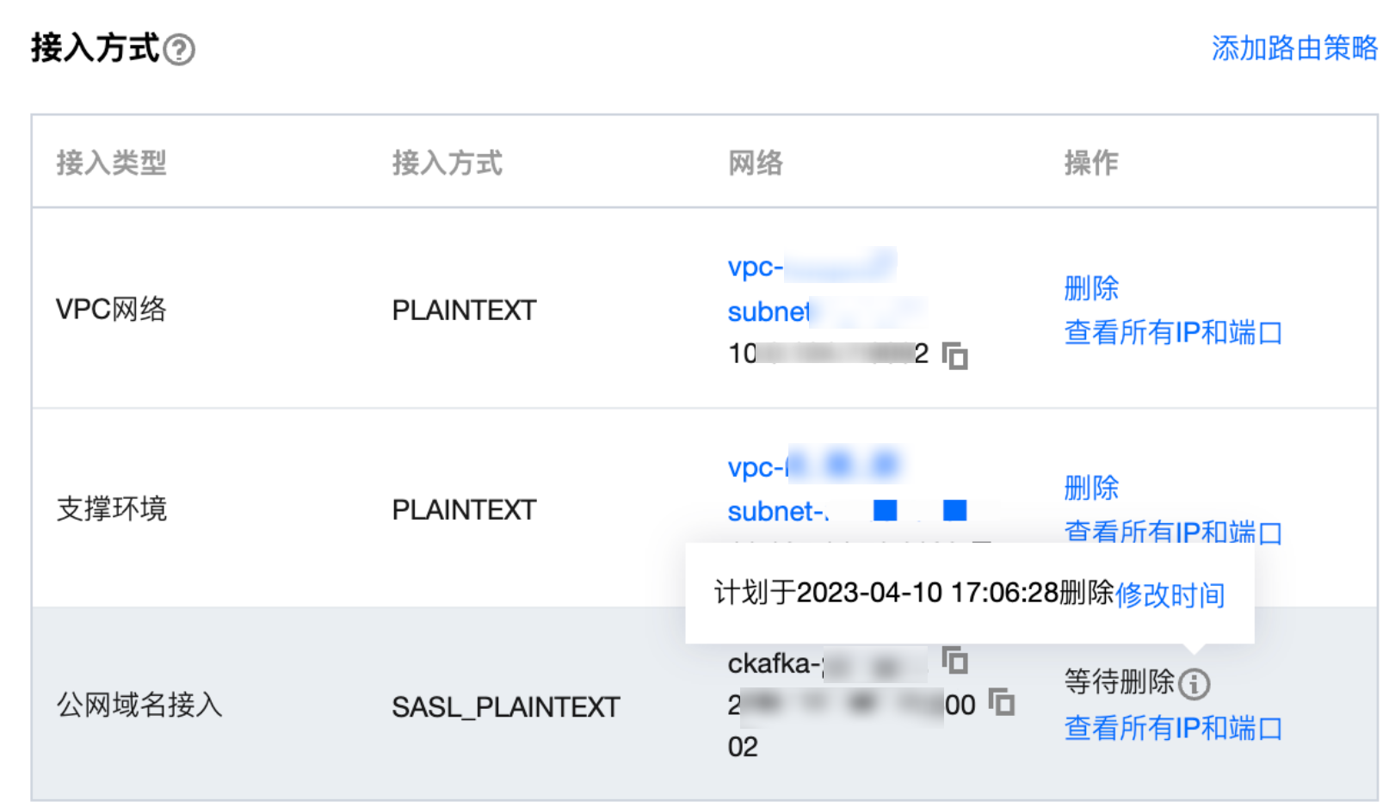Copy the VPC网络 row IP address
This screenshot has width=1389, height=807.
click(x=954, y=355)
